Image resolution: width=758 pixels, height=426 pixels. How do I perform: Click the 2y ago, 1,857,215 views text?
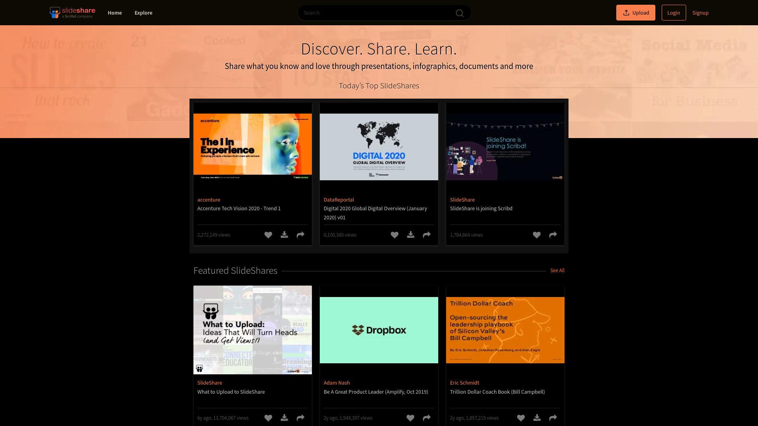coord(474,418)
